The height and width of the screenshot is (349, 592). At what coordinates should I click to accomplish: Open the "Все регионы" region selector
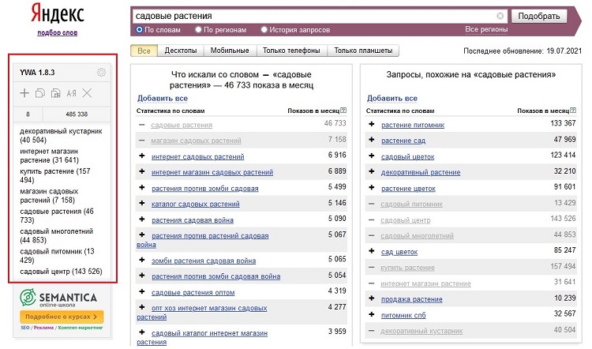click(486, 29)
